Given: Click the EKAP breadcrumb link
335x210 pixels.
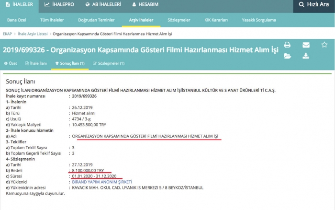Looking at the screenshot, I should pyautogui.click(x=7, y=34).
